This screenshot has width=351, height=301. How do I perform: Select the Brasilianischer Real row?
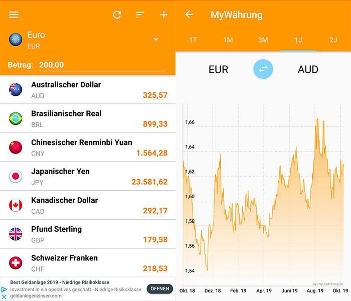click(88, 118)
